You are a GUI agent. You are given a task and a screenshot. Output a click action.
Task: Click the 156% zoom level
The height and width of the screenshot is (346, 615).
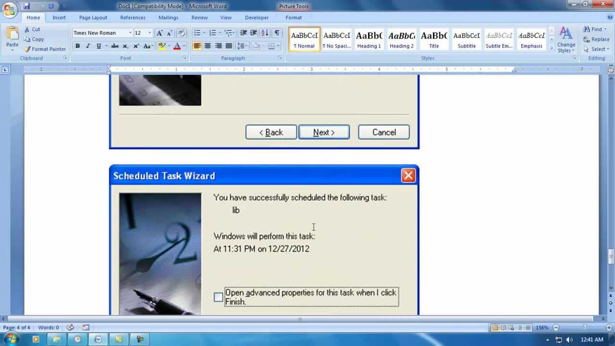coord(542,328)
